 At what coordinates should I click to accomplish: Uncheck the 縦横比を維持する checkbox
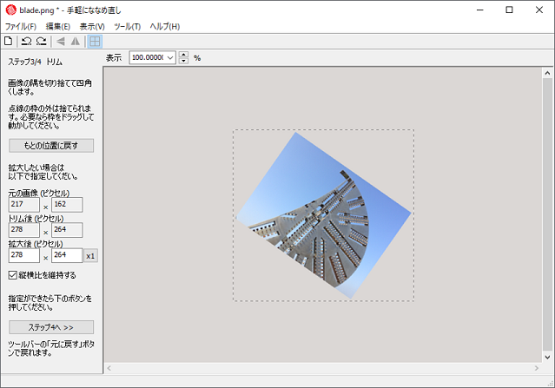point(13,275)
